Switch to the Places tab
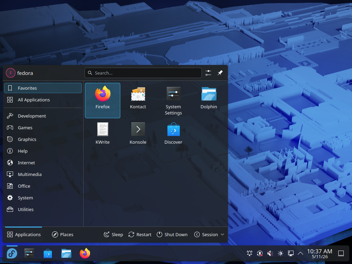Screen dimensions: 352x264 pos(63,234)
